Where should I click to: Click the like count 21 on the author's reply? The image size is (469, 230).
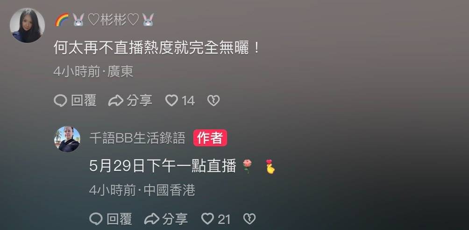224,220
